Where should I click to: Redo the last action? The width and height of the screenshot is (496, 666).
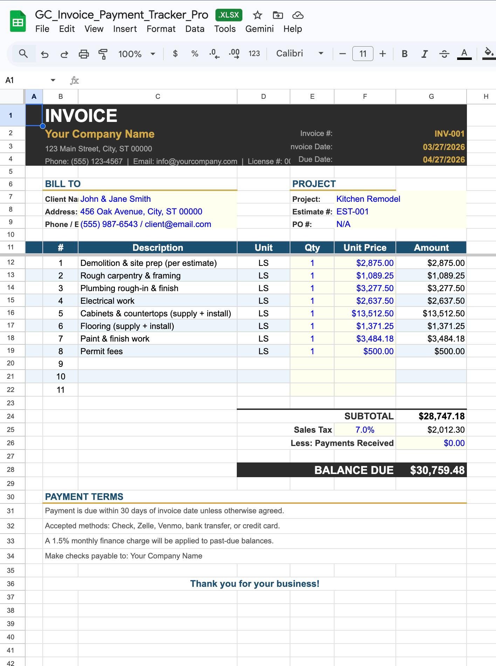[x=64, y=54]
